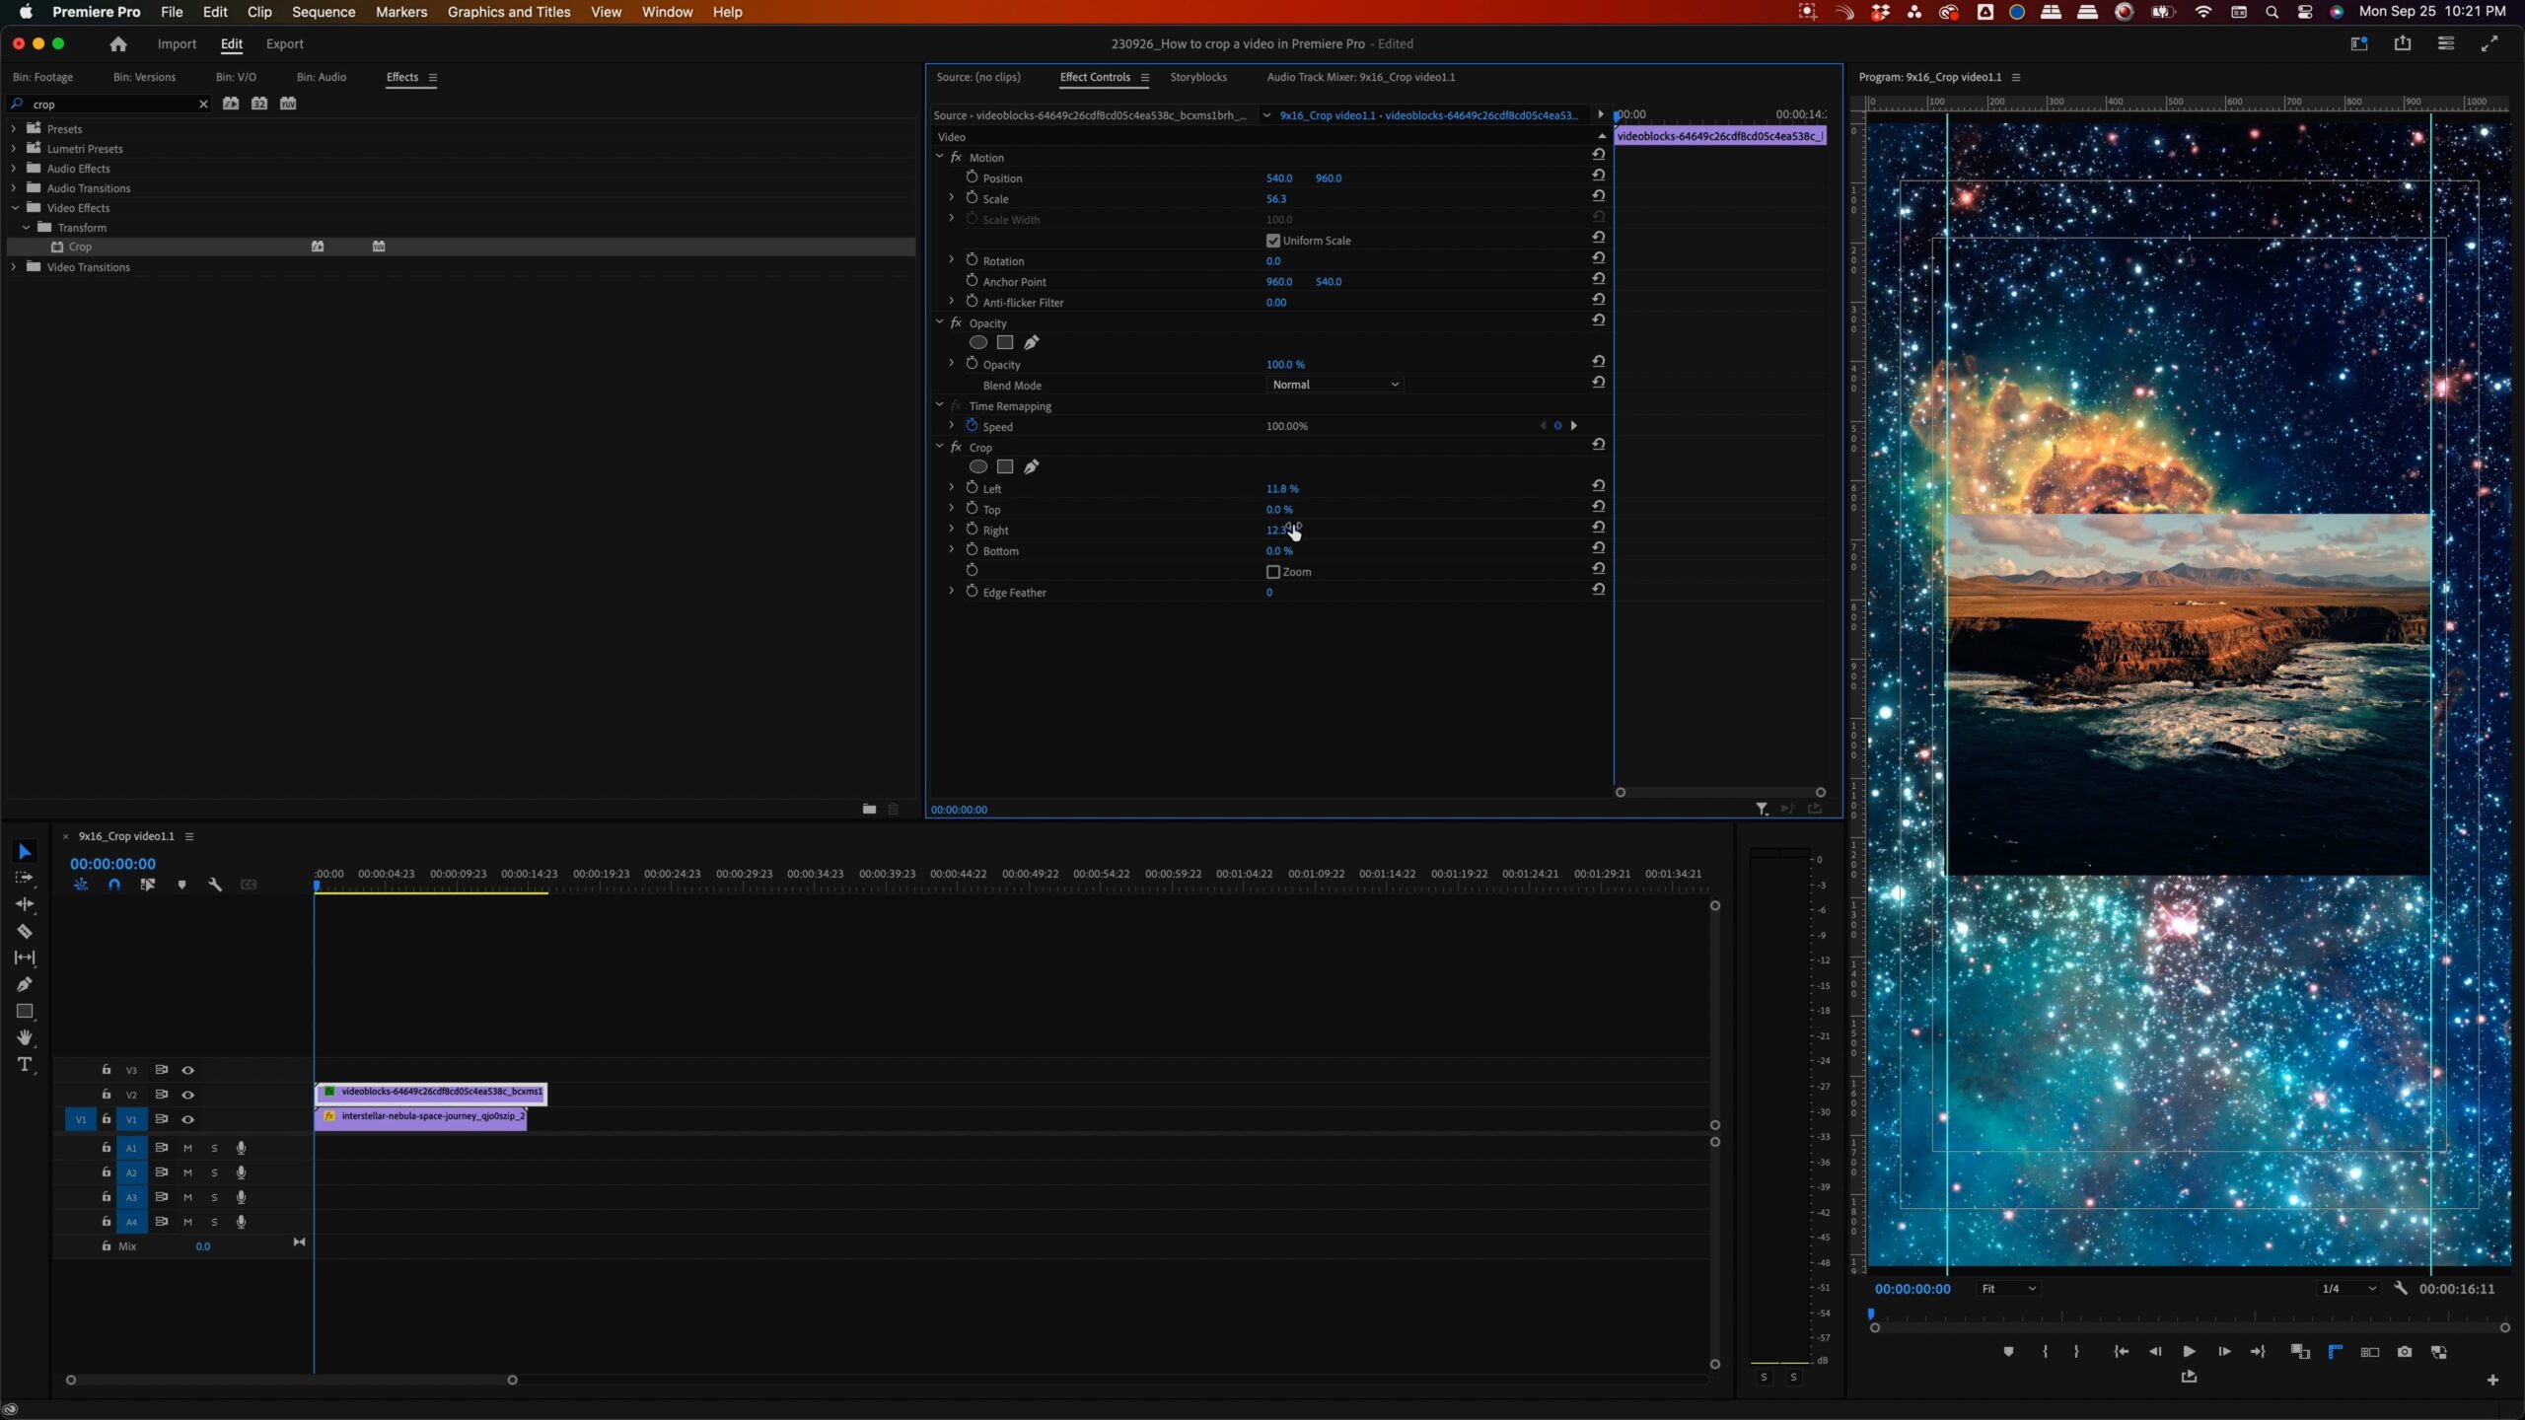Toggle the Zoom checkbox under Crop settings
Image resolution: width=2525 pixels, height=1420 pixels.
click(x=1273, y=570)
